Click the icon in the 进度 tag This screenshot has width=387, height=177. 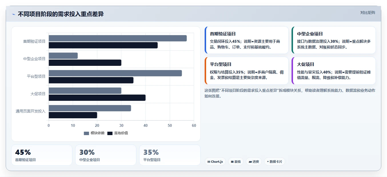click(250, 162)
